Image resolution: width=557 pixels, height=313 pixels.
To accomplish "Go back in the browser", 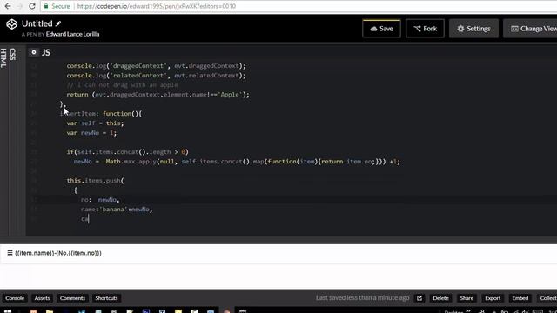I will coord(8,6).
